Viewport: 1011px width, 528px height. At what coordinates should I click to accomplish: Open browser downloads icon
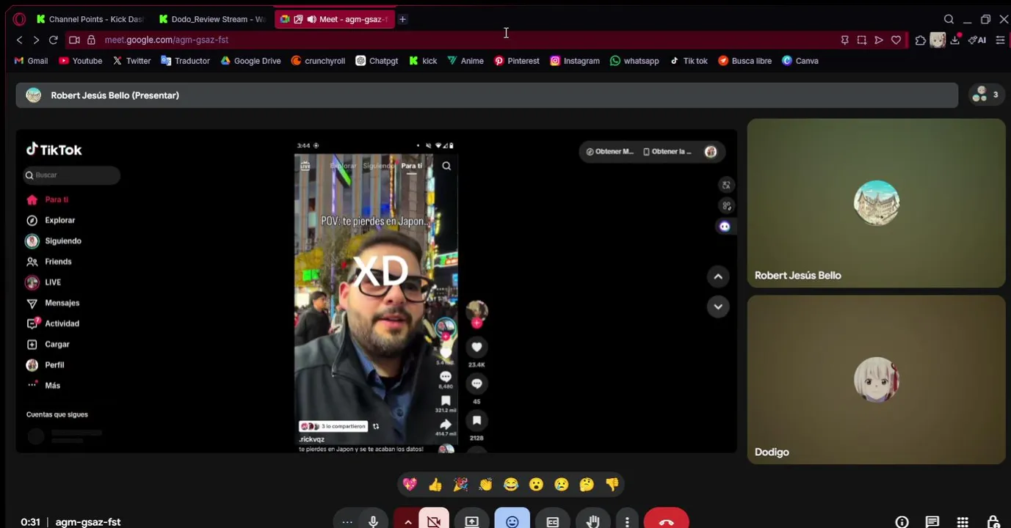[955, 40]
